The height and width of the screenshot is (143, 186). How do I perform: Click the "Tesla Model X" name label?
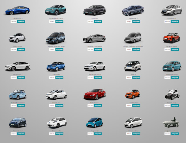pyautogui.click(x=18, y=74)
